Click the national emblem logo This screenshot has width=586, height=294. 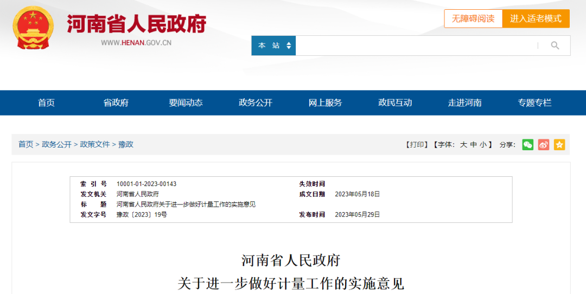point(33,28)
